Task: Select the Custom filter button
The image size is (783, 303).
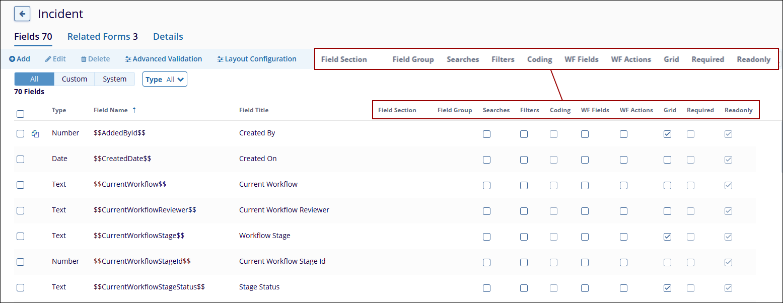Action: [75, 79]
